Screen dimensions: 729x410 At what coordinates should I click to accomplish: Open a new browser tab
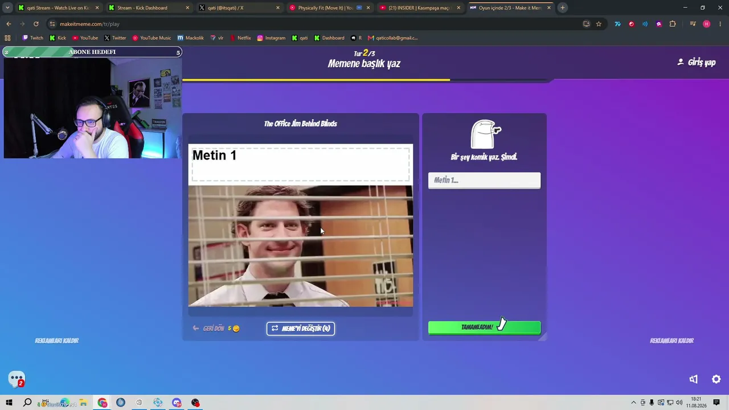563,8
